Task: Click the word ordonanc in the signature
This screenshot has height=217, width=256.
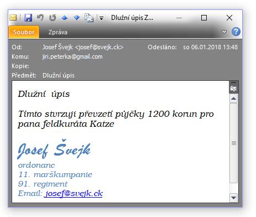Action: [36, 165]
